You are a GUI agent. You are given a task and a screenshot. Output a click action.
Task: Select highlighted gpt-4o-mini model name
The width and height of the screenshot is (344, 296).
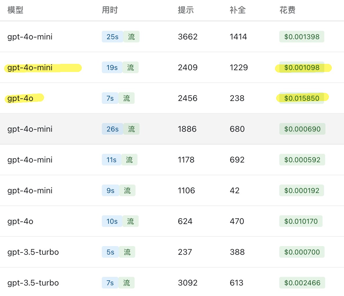point(30,67)
